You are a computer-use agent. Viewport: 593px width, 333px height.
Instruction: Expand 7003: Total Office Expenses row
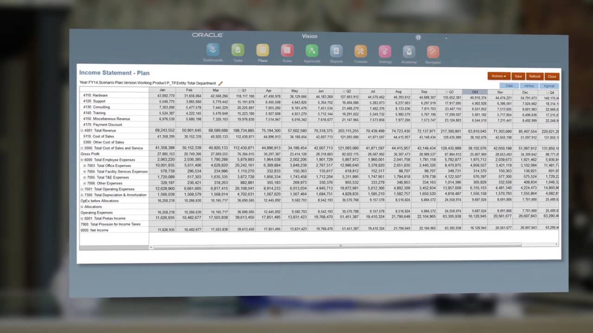pyautogui.click(x=85, y=166)
